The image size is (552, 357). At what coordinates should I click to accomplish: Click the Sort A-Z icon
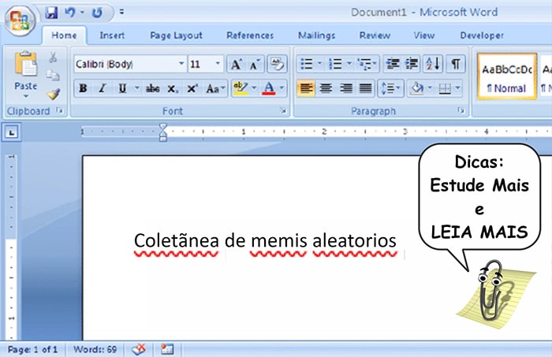click(433, 64)
